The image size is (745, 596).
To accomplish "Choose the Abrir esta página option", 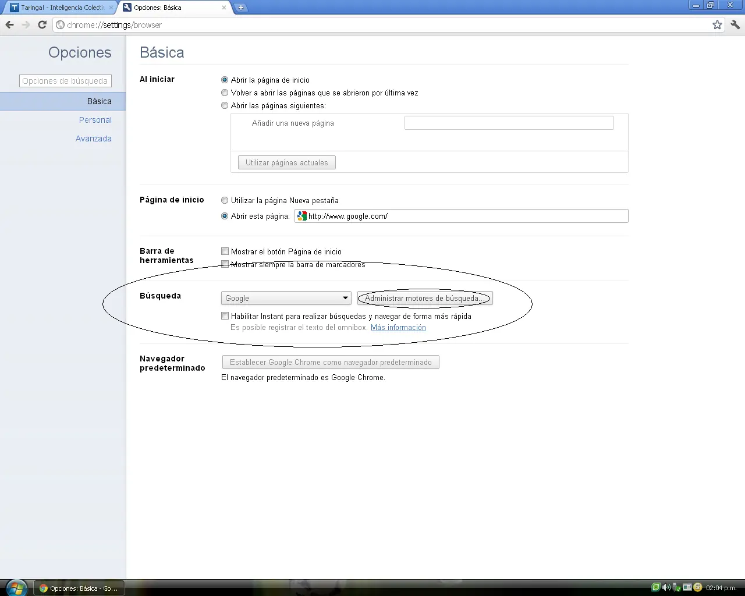I will click(x=225, y=216).
